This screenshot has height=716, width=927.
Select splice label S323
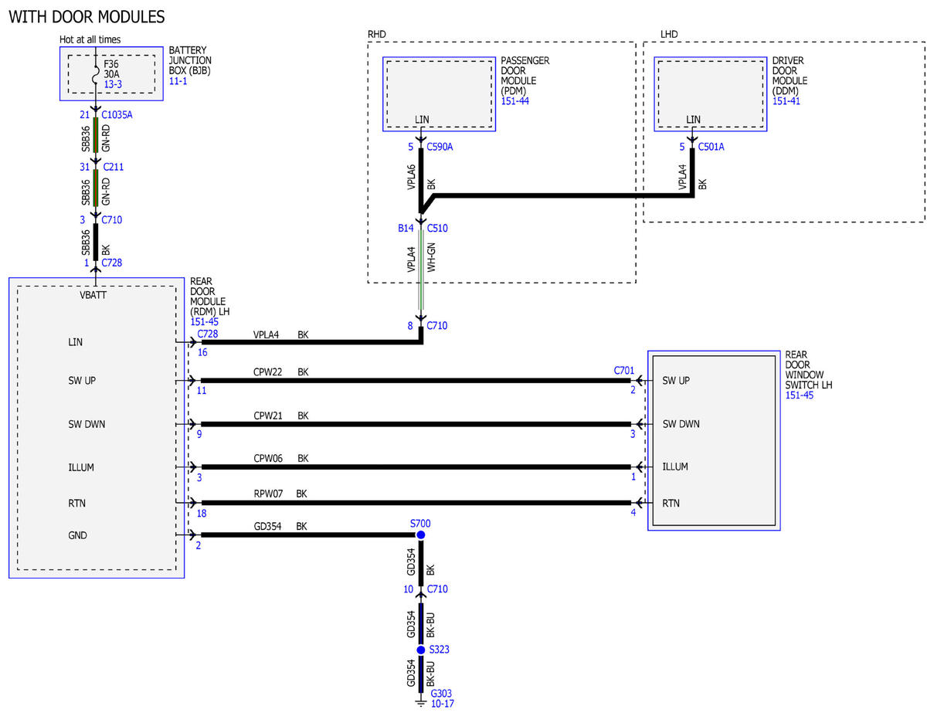[440, 650]
